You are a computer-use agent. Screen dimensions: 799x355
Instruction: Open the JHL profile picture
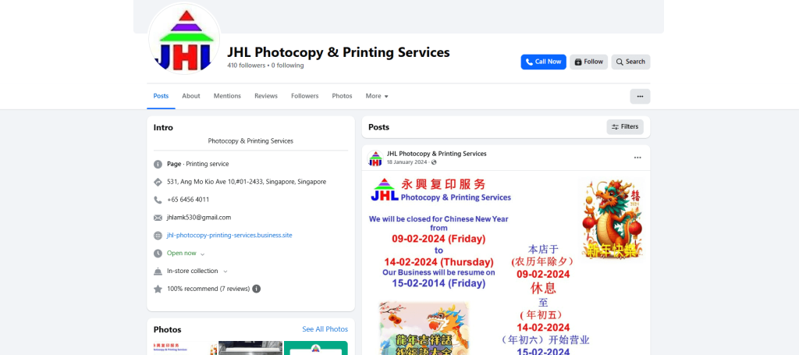[x=184, y=39]
